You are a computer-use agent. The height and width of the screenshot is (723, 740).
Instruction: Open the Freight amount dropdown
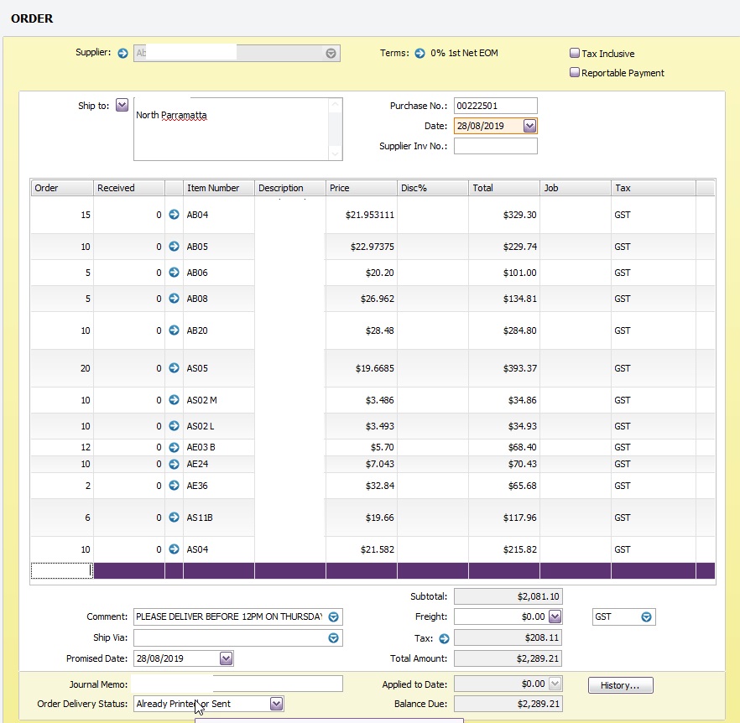pos(555,616)
